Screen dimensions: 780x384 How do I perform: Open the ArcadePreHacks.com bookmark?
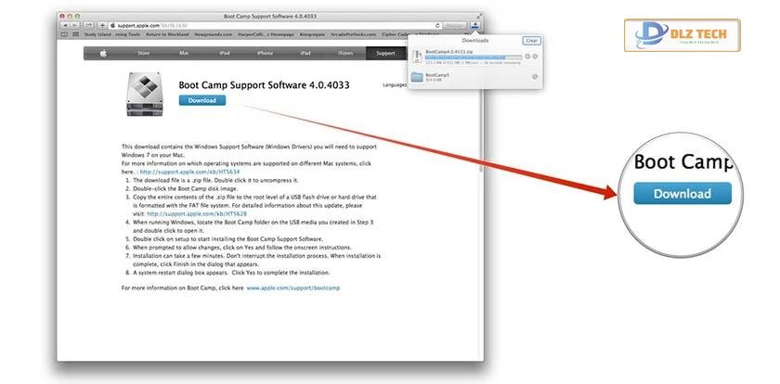[353, 34]
